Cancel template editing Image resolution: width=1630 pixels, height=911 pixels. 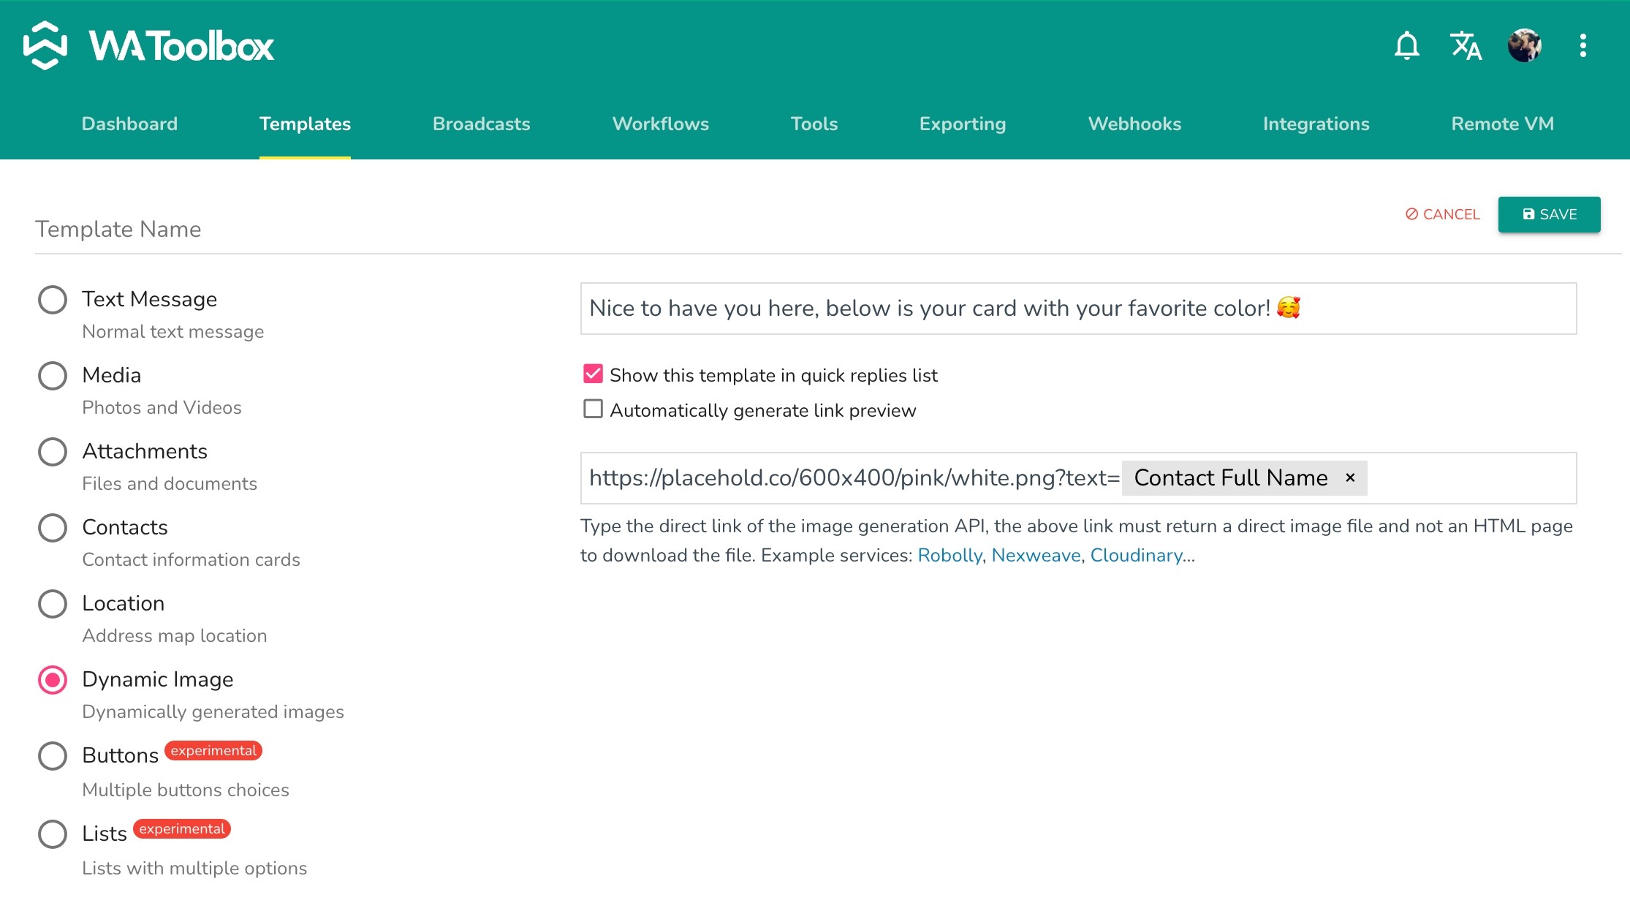1443,214
